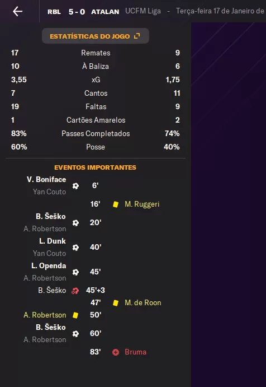Click the ATALAN team name in header

tap(105, 12)
